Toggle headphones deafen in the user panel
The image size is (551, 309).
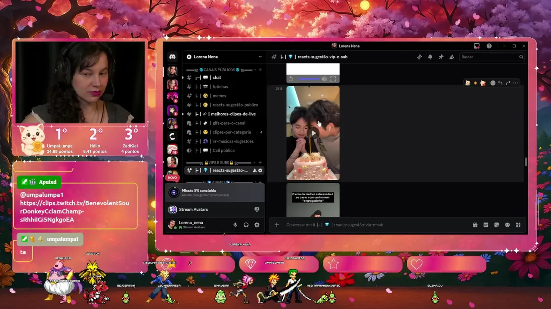tap(246, 225)
